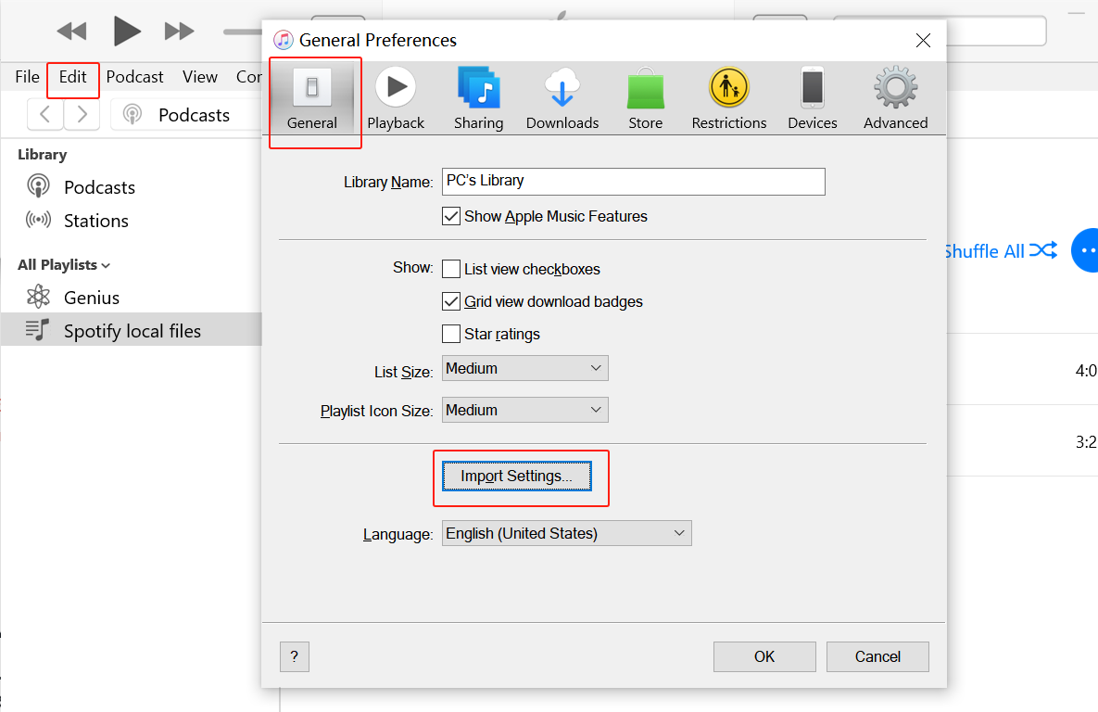Open the Advanced preferences gear tab
Viewport: 1098px width, 712px height.
click(895, 98)
